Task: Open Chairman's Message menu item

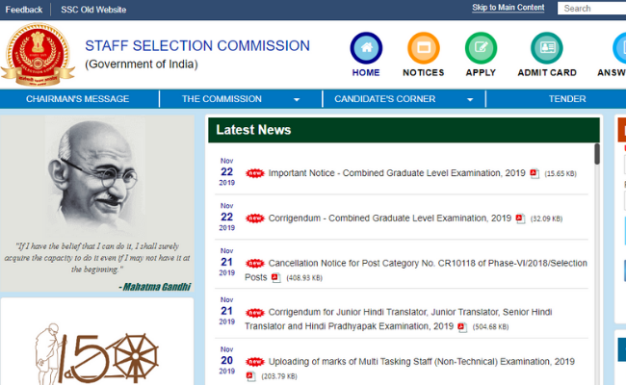Action: [78, 99]
